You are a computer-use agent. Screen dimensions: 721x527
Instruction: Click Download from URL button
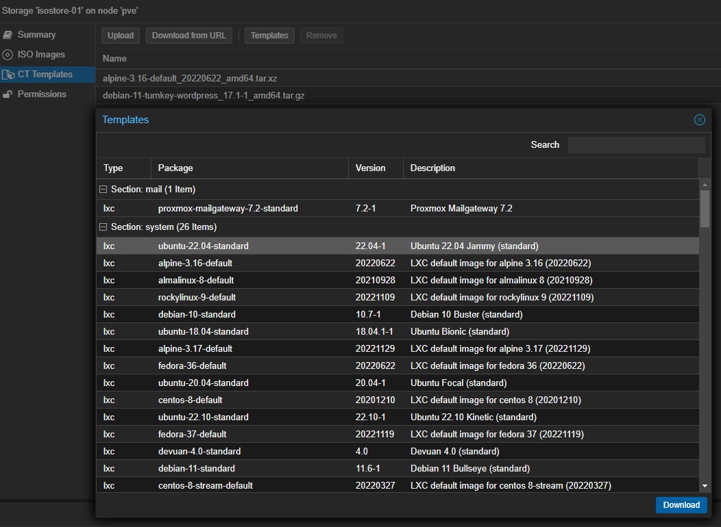click(x=189, y=36)
